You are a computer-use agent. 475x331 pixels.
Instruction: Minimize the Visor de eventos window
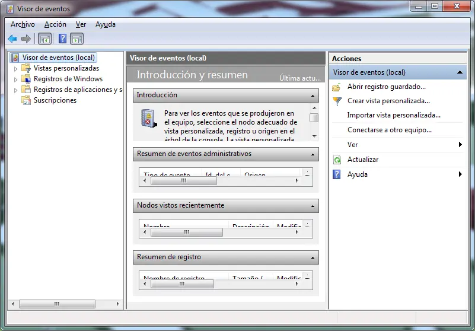(419, 6)
